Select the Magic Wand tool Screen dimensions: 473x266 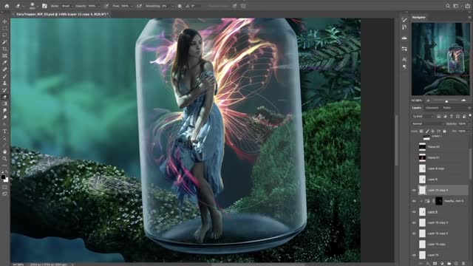(x=4, y=42)
